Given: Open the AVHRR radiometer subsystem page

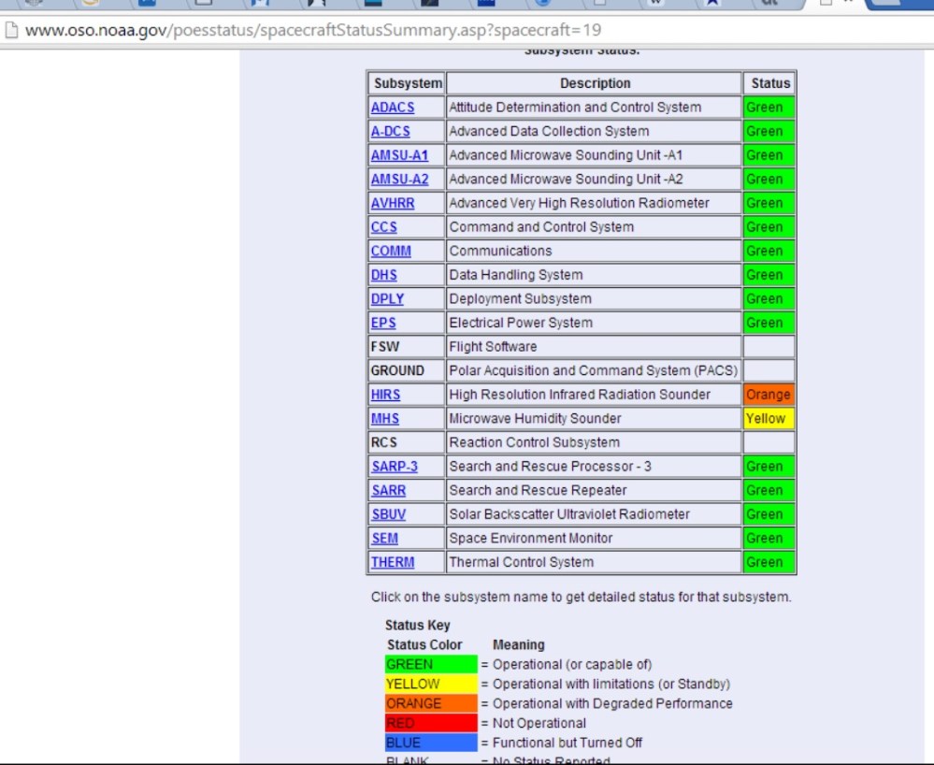Looking at the screenshot, I should point(395,202).
